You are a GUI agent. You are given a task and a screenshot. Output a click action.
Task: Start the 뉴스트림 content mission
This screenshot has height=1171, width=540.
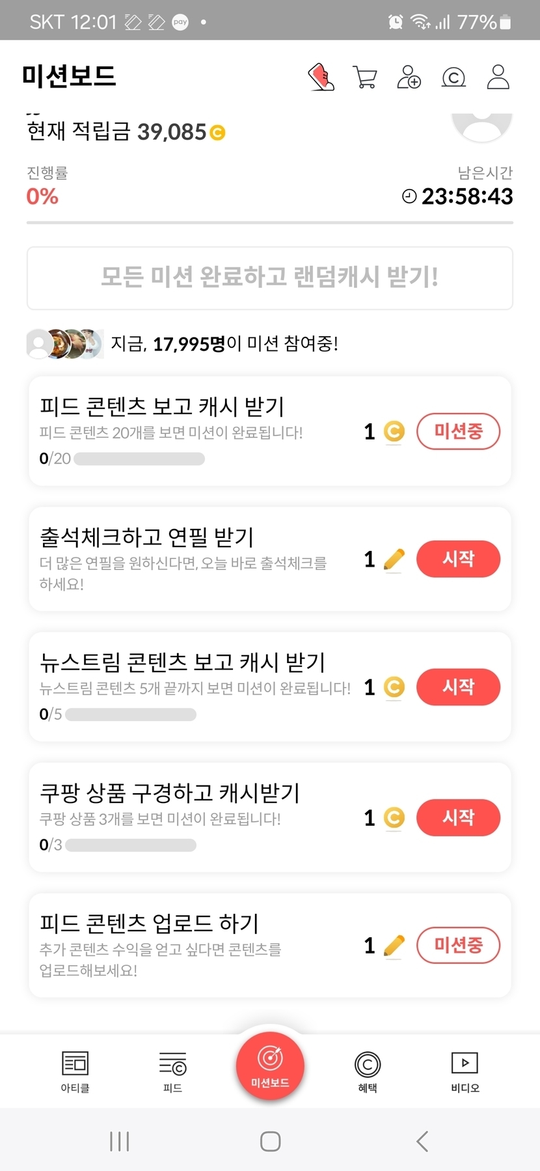point(458,686)
